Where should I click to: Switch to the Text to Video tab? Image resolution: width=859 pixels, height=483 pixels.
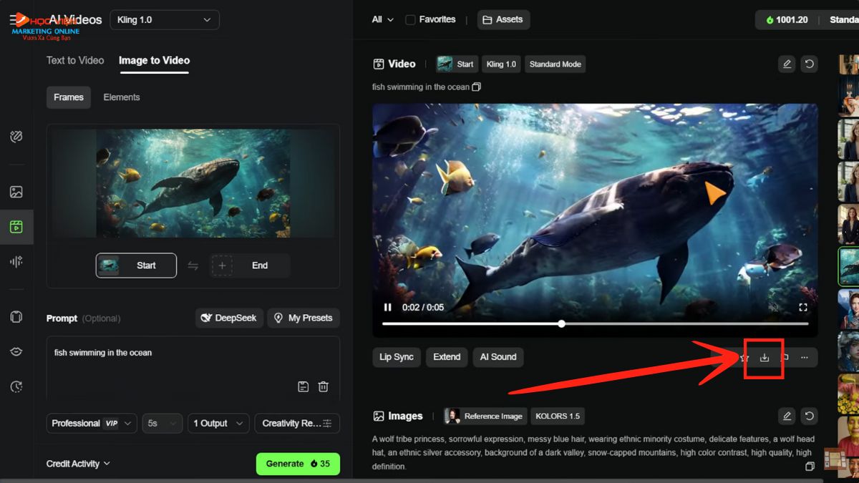coord(75,60)
